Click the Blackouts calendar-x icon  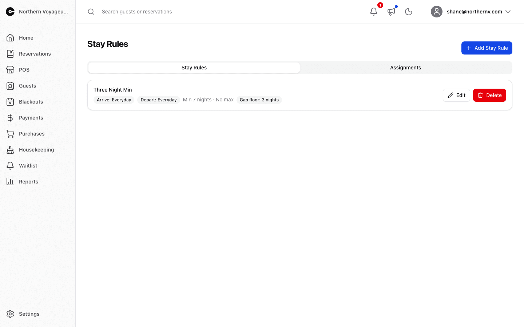click(x=10, y=102)
